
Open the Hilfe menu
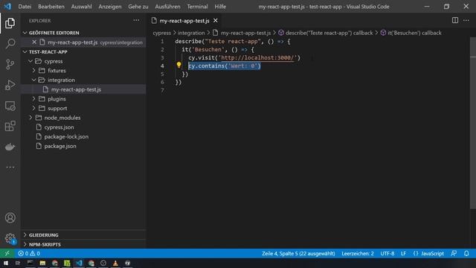coord(220,7)
